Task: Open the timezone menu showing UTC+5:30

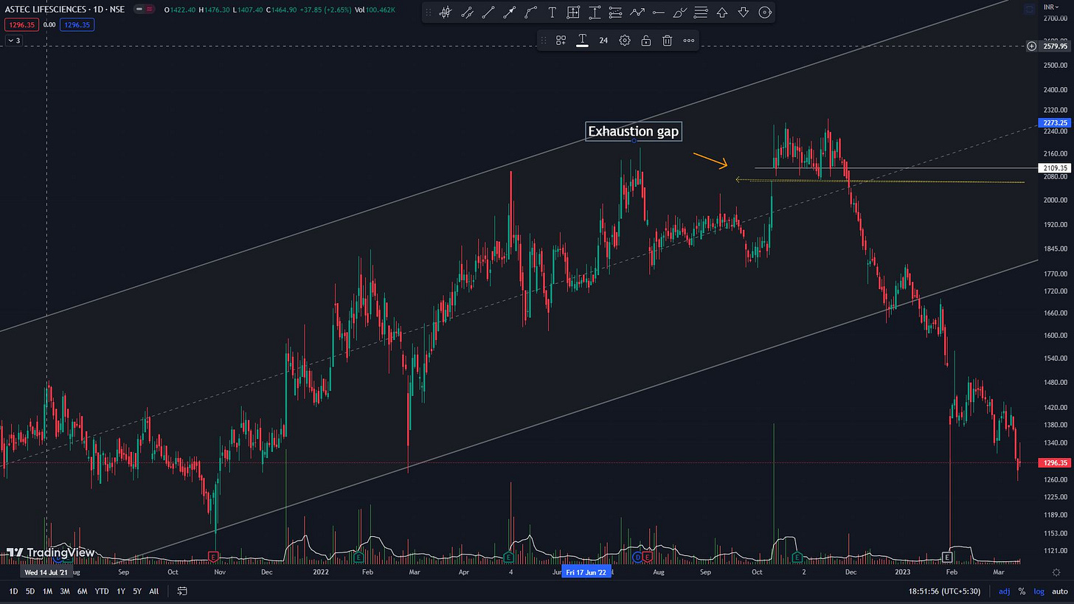Action: tap(943, 591)
